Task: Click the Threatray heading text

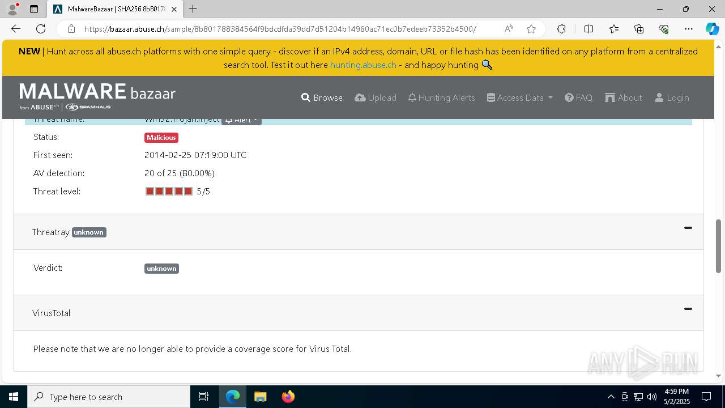Action: click(51, 232)
